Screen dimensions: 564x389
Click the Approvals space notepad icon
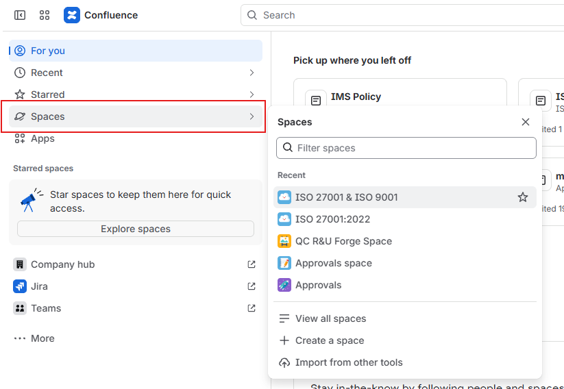[x=284, y=263]
